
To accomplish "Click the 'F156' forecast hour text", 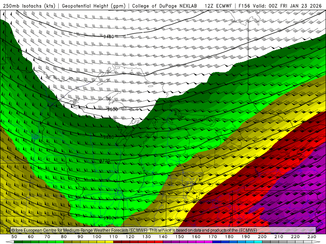I will coord(244,6).
